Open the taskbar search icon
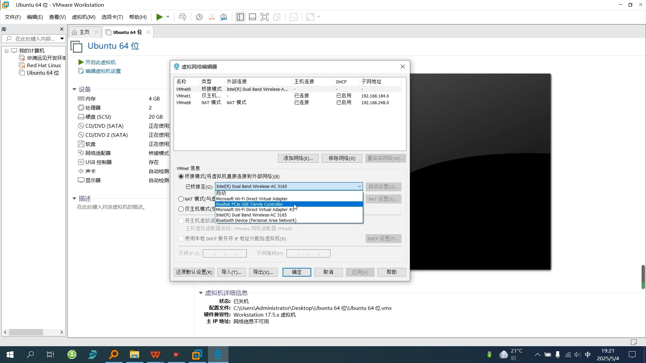The image size is (646, 363). 30,355
